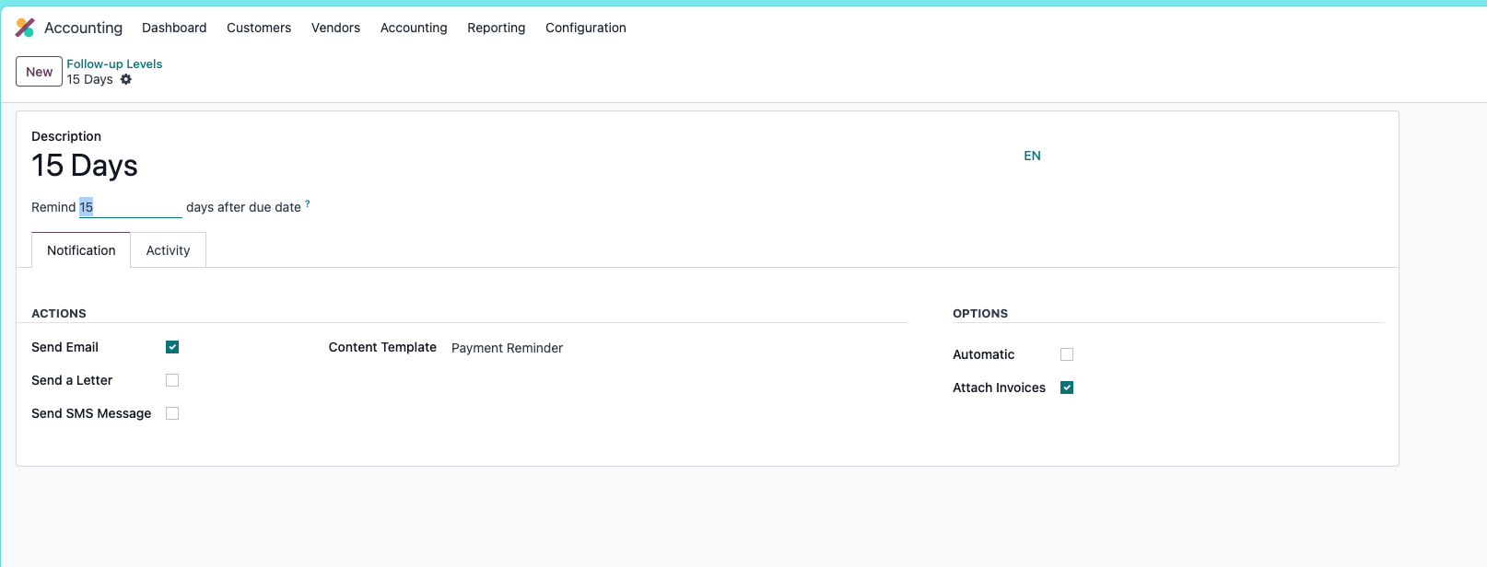Enable the Send a Letter checkbox
The image size is (1487, 567).
pos(172,380)
